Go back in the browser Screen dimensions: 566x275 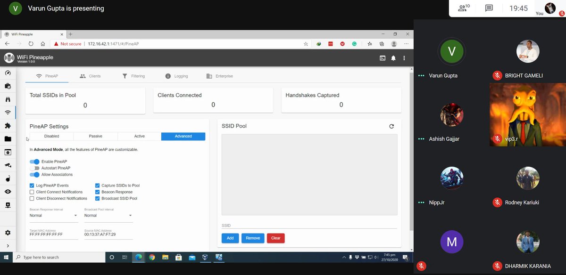(x=7, y=44)
